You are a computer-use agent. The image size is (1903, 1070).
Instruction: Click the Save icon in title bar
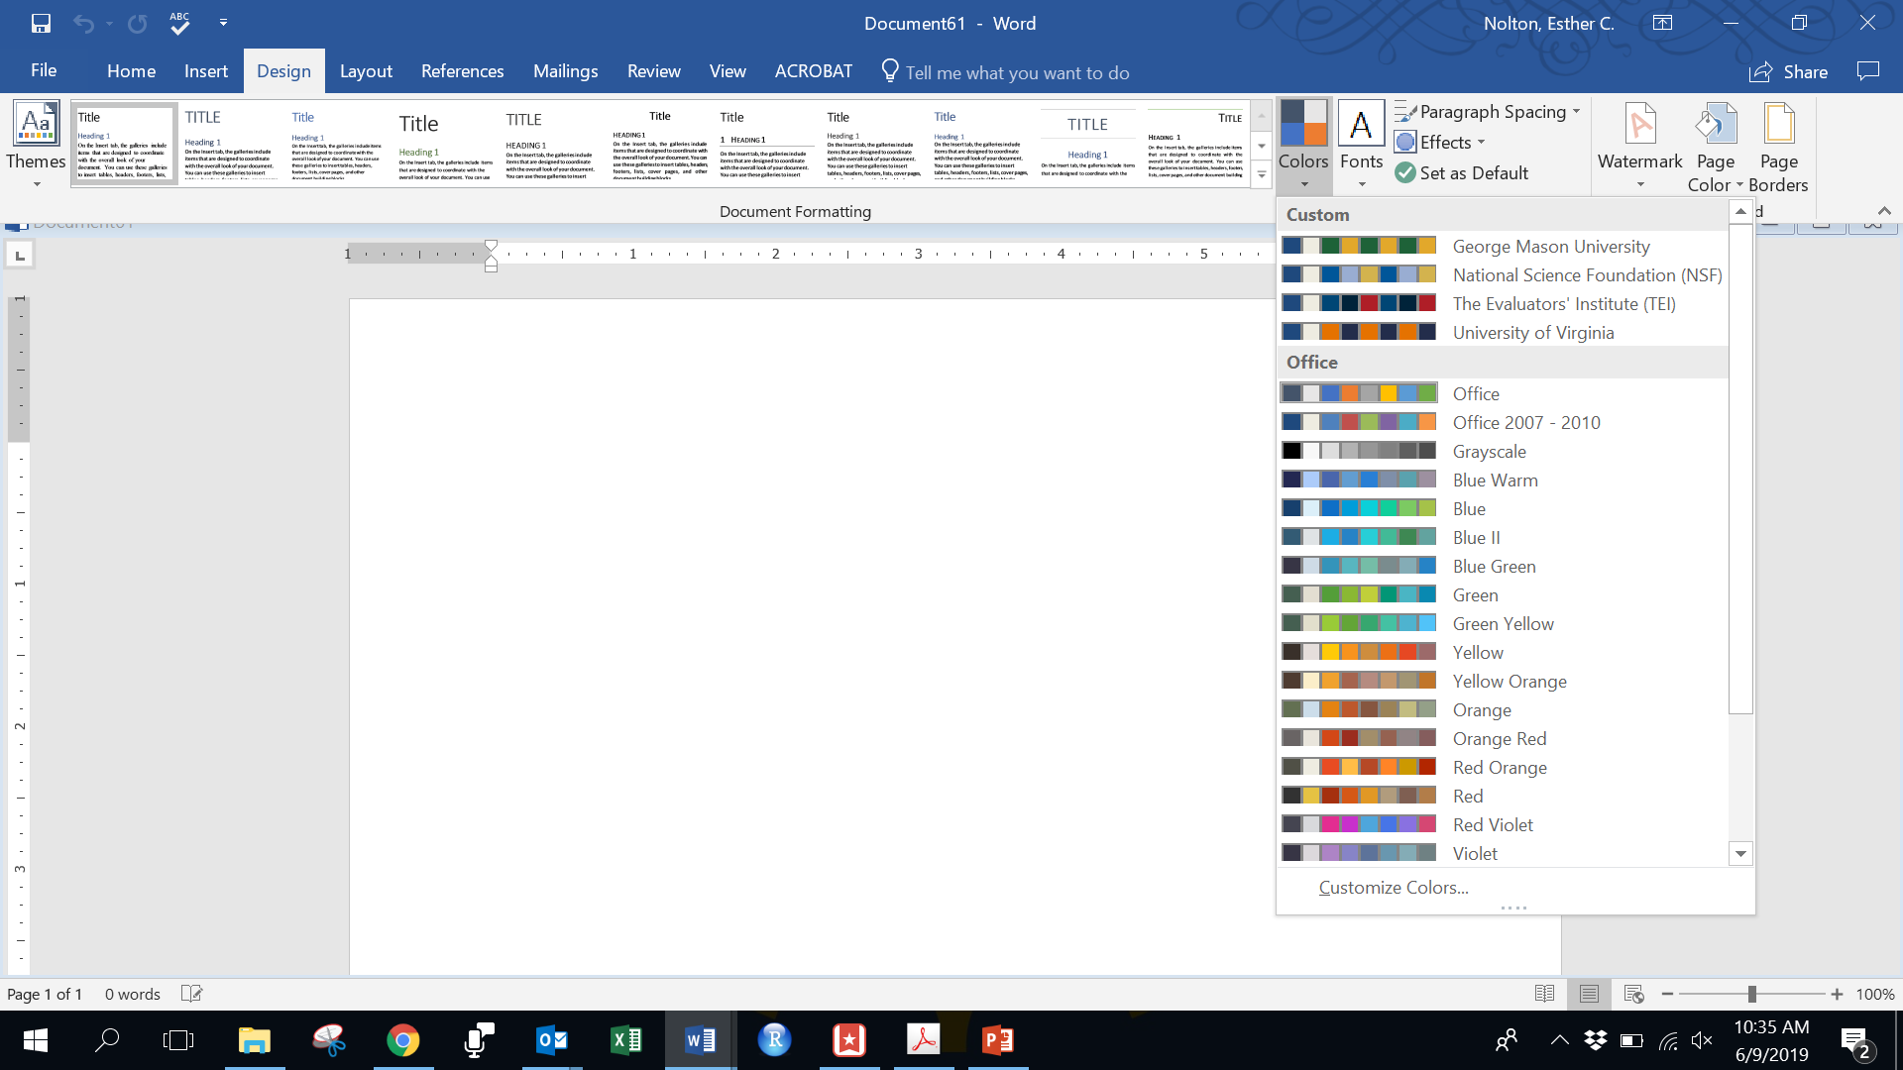tap(41, 23)
